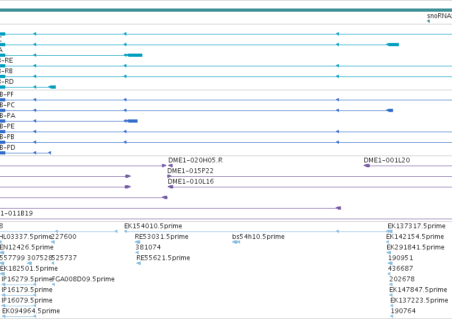This screenshot has width=452, height=319.
Task: Select the DME1-010L16 clone label
Action: click(191, 182)
